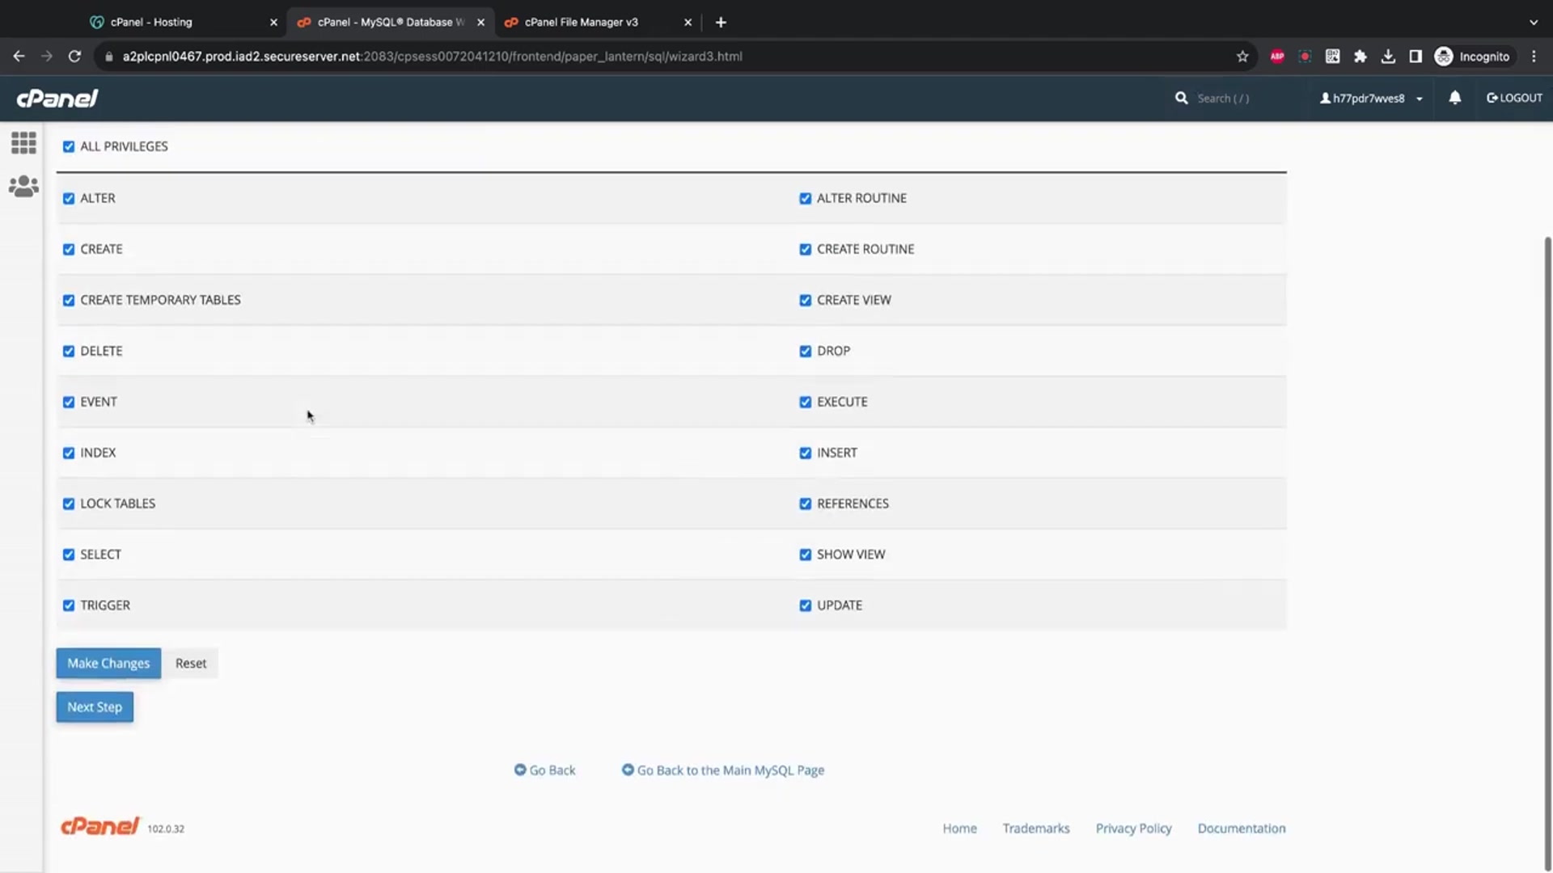Image resolution: width=1553 pixels, height=873 pixels.
Task: Open the extensions puzzle icon
Action: pos(1360,57)
